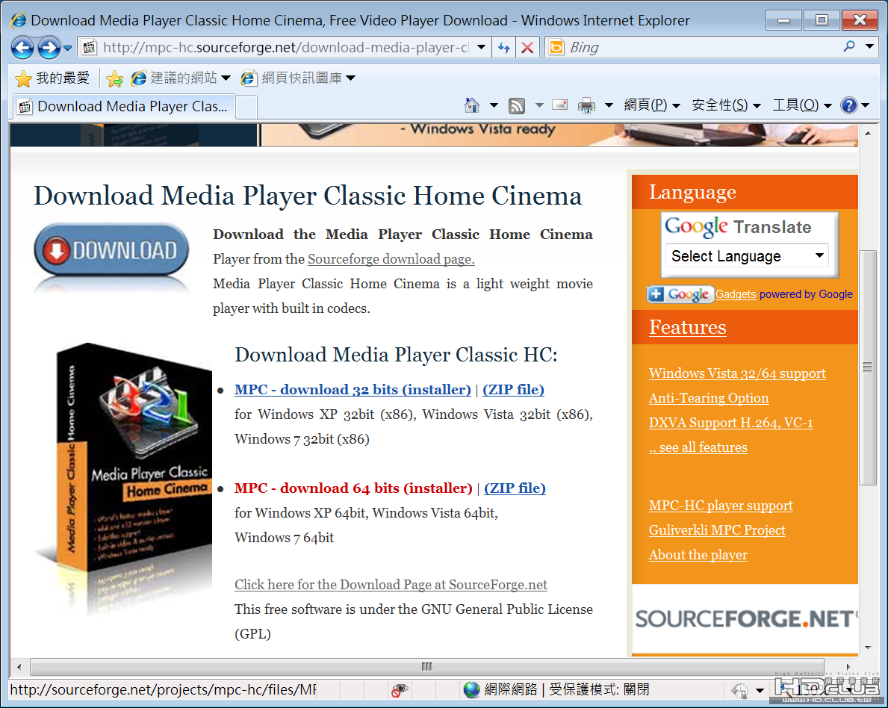Click privacy report eye icon in status bar
Viewport: 888px width, 708px height.
coord(400,690)
